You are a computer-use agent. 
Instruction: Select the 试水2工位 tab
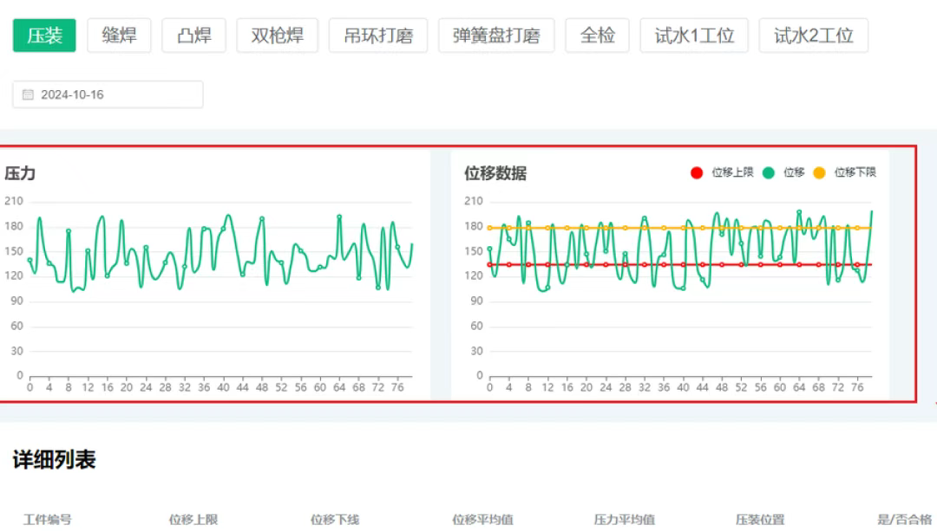click(x=813, y=36)
